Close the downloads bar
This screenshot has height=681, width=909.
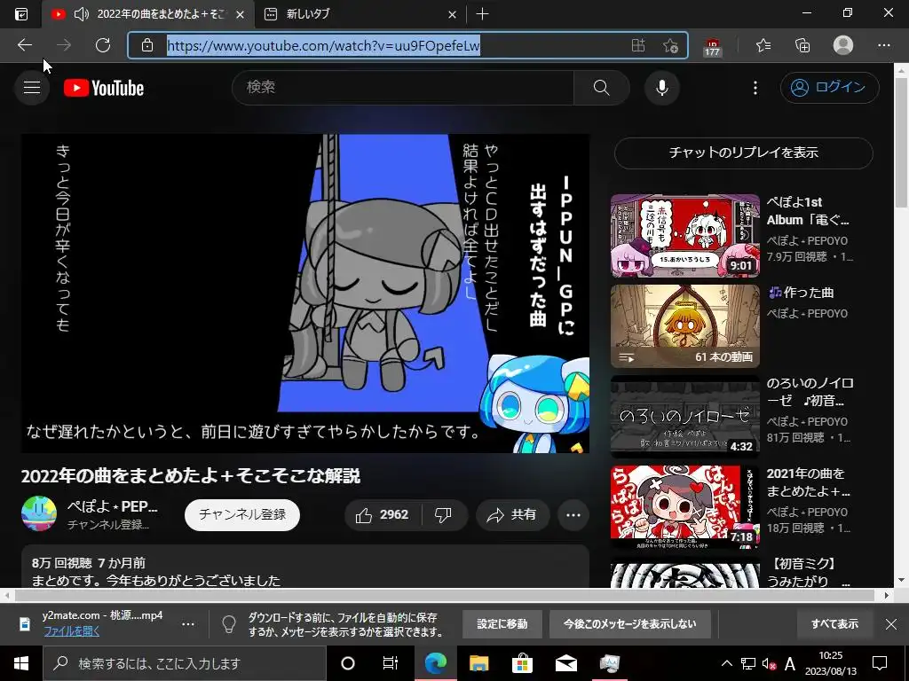click(x=891, y=624)
